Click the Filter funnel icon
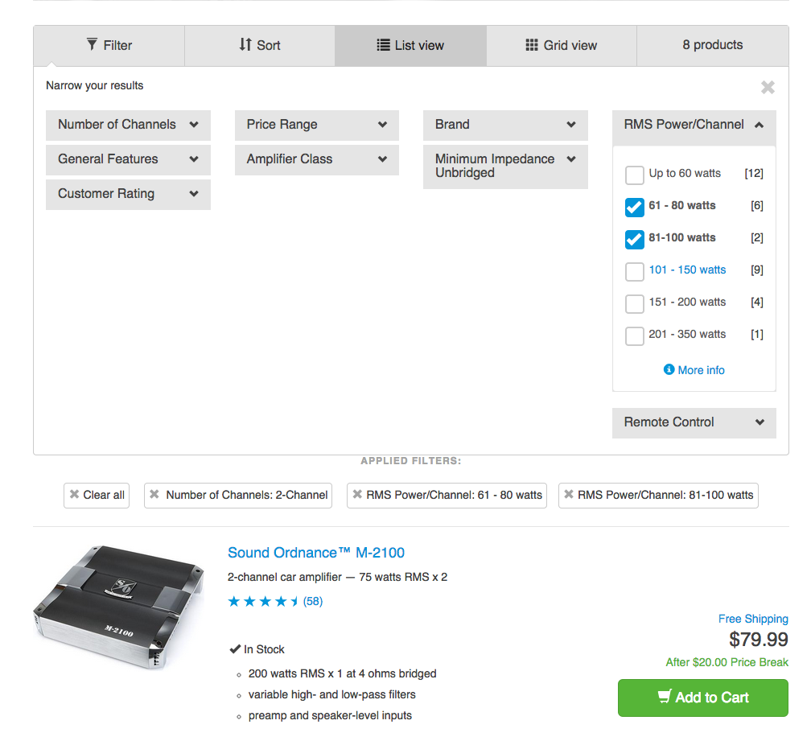Image resolution: width=811 pixels, height=741 pixels. tap(91, 45)
